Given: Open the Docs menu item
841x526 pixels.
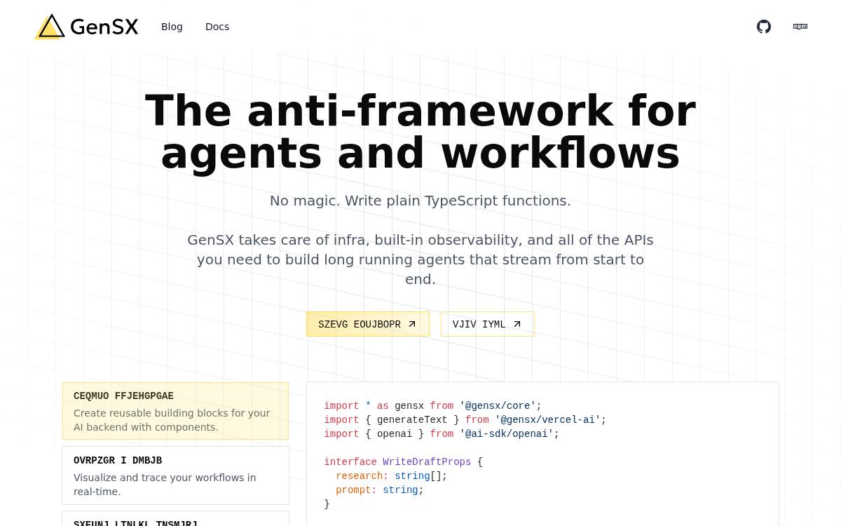Looking at the screenshot, I should 217,27.
